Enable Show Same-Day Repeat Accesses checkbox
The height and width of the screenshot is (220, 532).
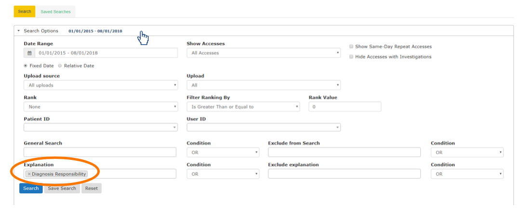point(351,47)
